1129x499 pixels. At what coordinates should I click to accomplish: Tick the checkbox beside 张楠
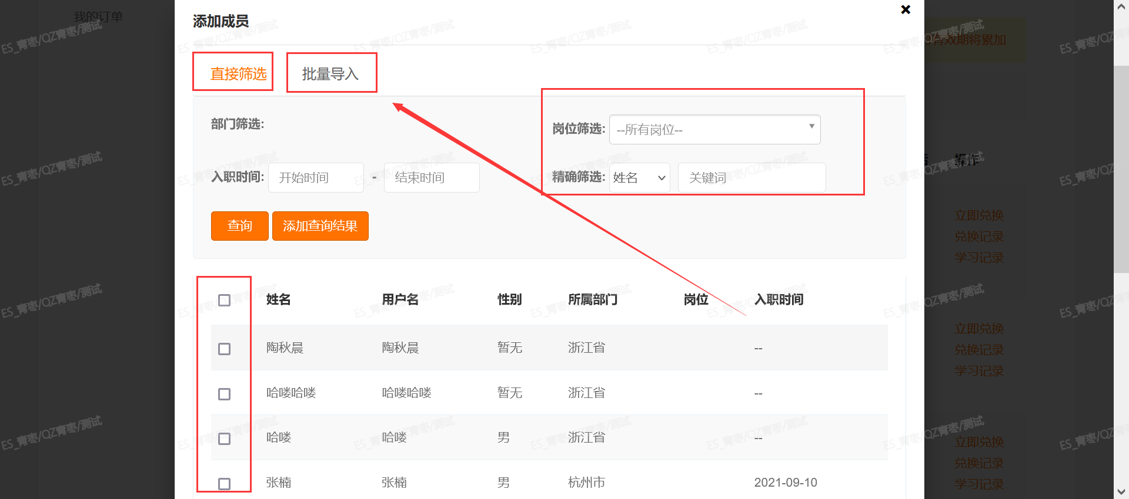point(224,484)
